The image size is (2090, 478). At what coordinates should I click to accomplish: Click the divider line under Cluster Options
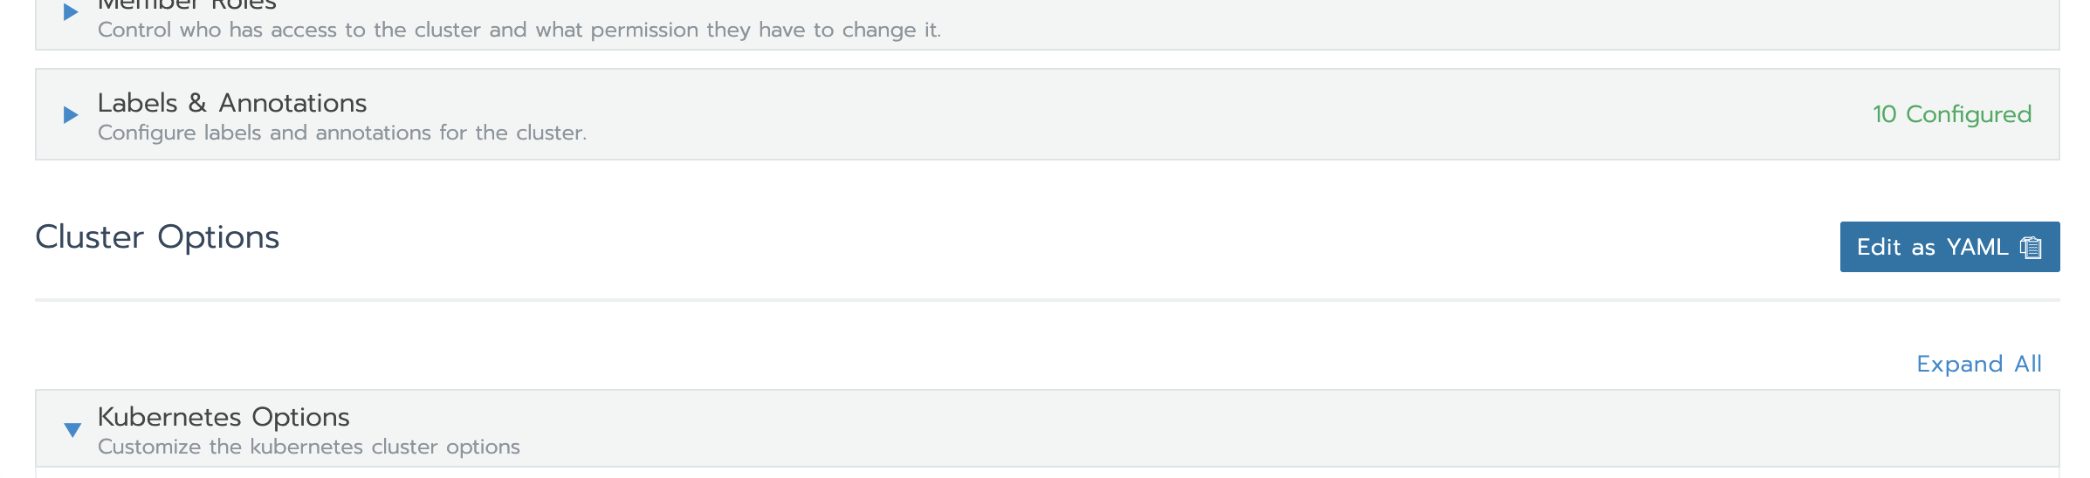(1047, 300)
